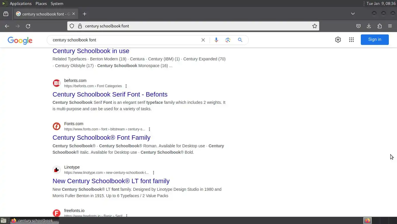397x224 pixels.
Task: Click the Sign in button
Action: (375, 40)
